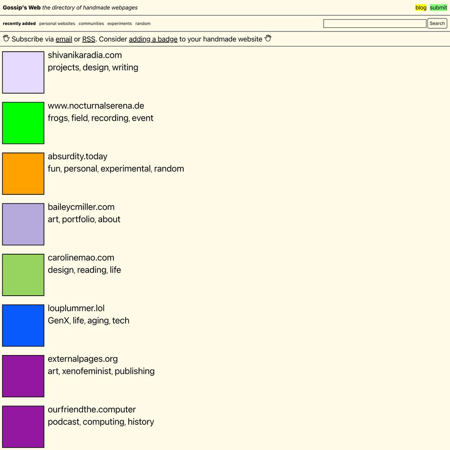This screenshot has width=450, height=450.
Task: Open externalpages.org purple thumbnail
Action: (x=23, y=376)
